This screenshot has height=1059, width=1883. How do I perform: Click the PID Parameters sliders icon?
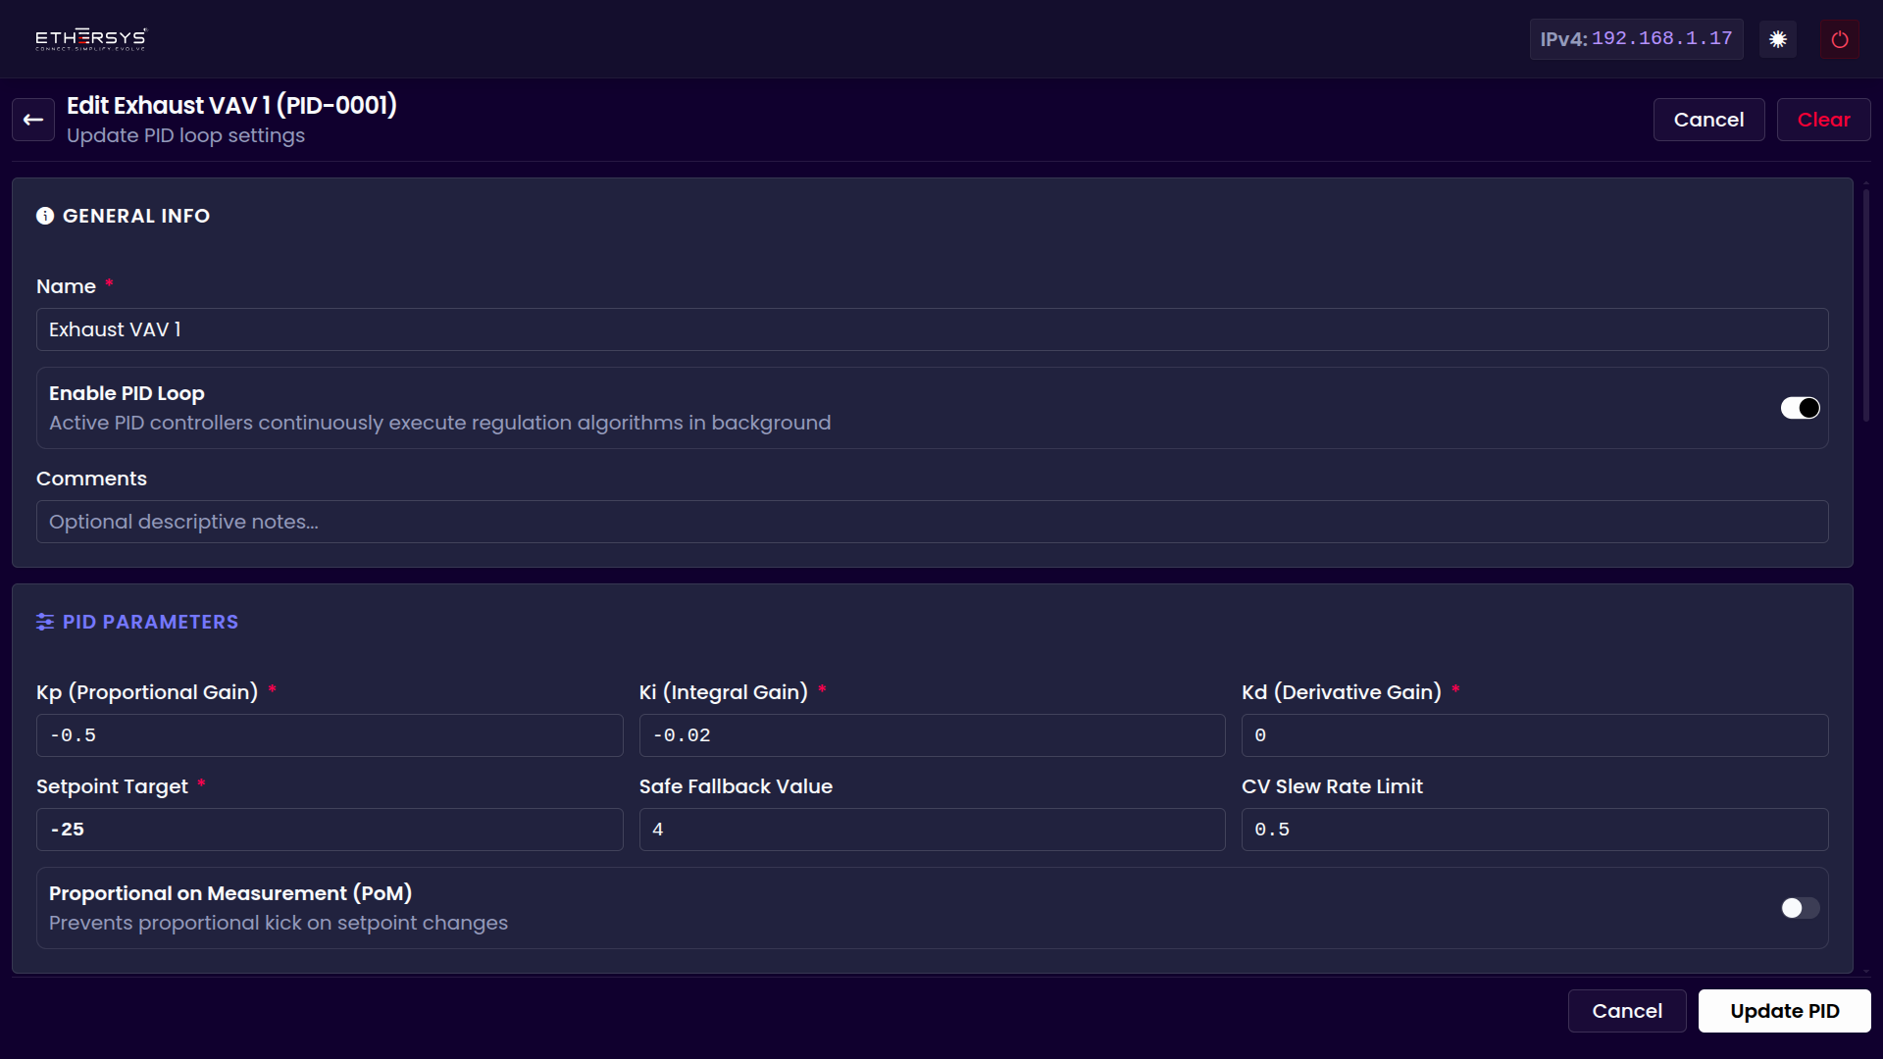tap(45, 622)
